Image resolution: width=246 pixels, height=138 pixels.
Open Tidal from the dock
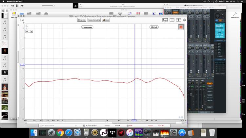click(112, 132)
